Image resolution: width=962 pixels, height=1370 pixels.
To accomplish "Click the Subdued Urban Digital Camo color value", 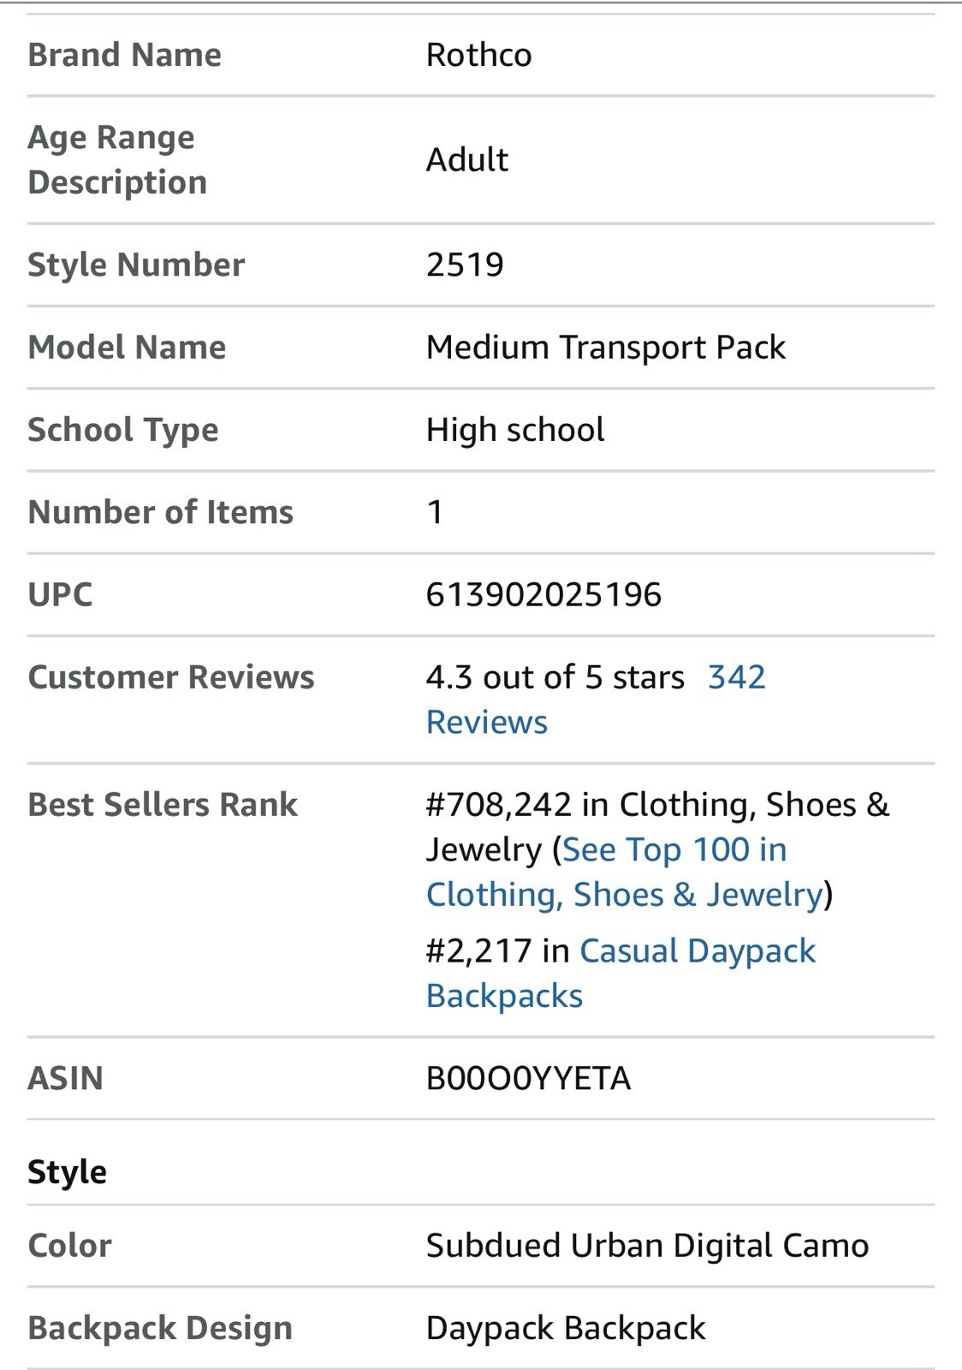I will (x=648, y=1245).
